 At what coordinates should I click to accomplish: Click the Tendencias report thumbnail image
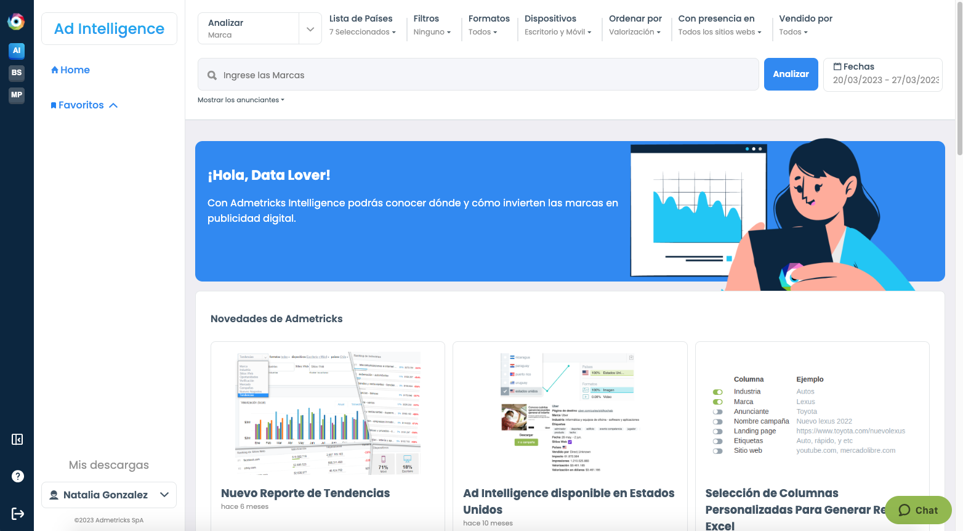328,413
